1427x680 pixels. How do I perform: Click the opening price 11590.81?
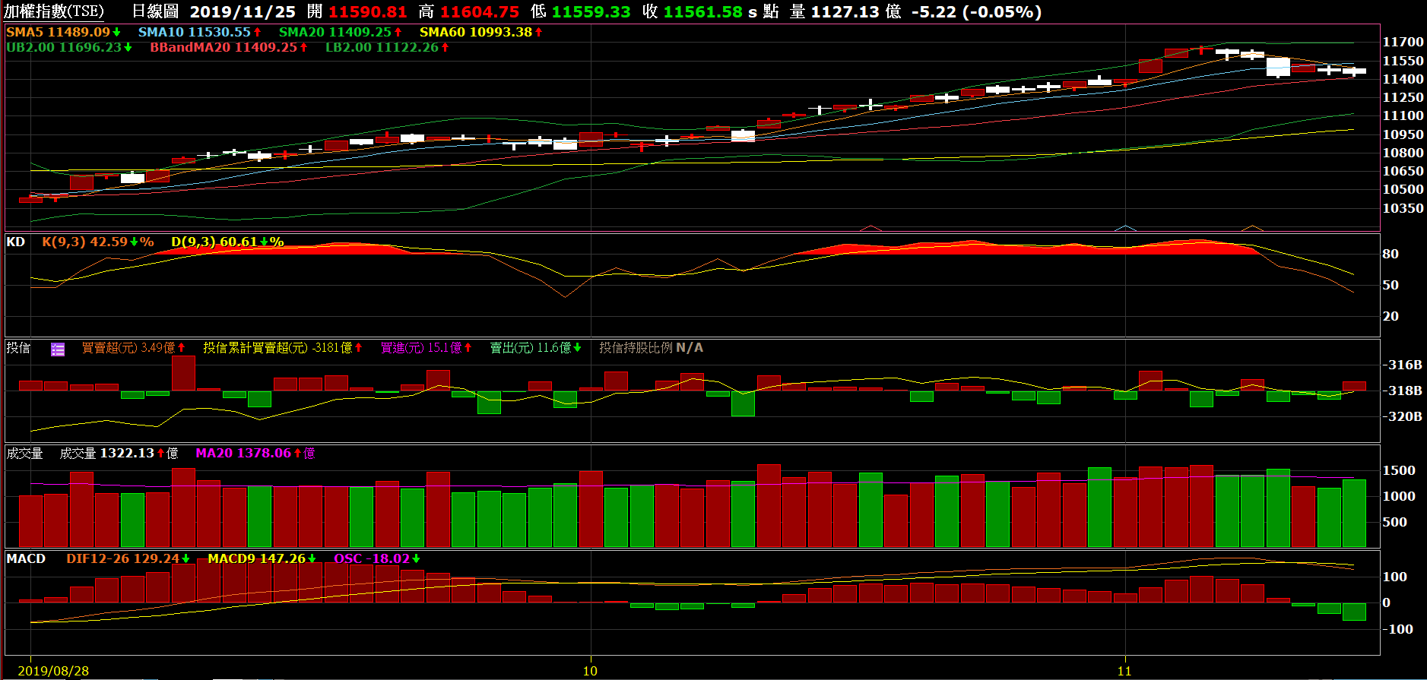[368, 11]
